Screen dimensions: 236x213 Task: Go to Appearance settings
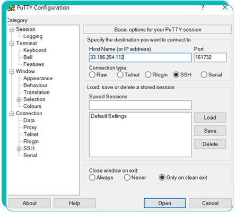[x=38, y=78]
